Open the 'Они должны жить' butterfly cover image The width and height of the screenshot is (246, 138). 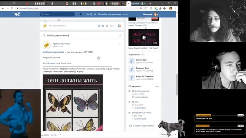coord(73,103)
